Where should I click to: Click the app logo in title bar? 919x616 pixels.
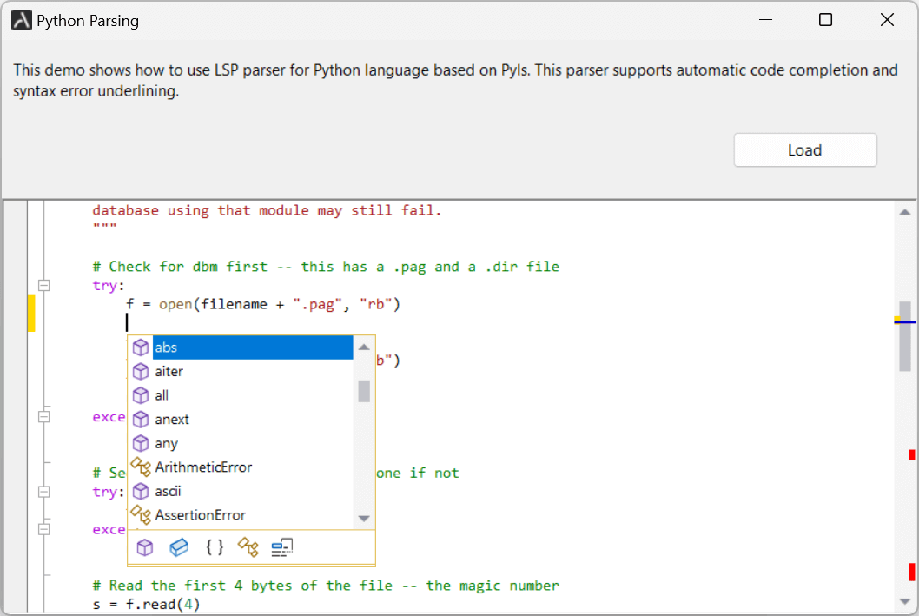(x=22, y=20)
